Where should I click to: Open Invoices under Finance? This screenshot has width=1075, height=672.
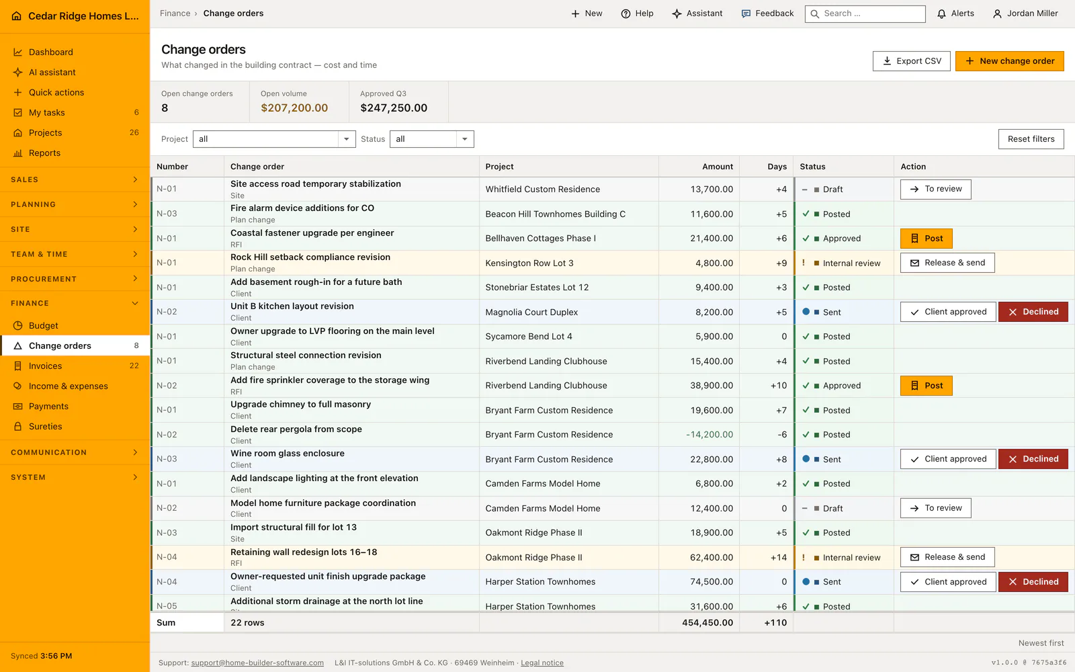click(75, 366)
